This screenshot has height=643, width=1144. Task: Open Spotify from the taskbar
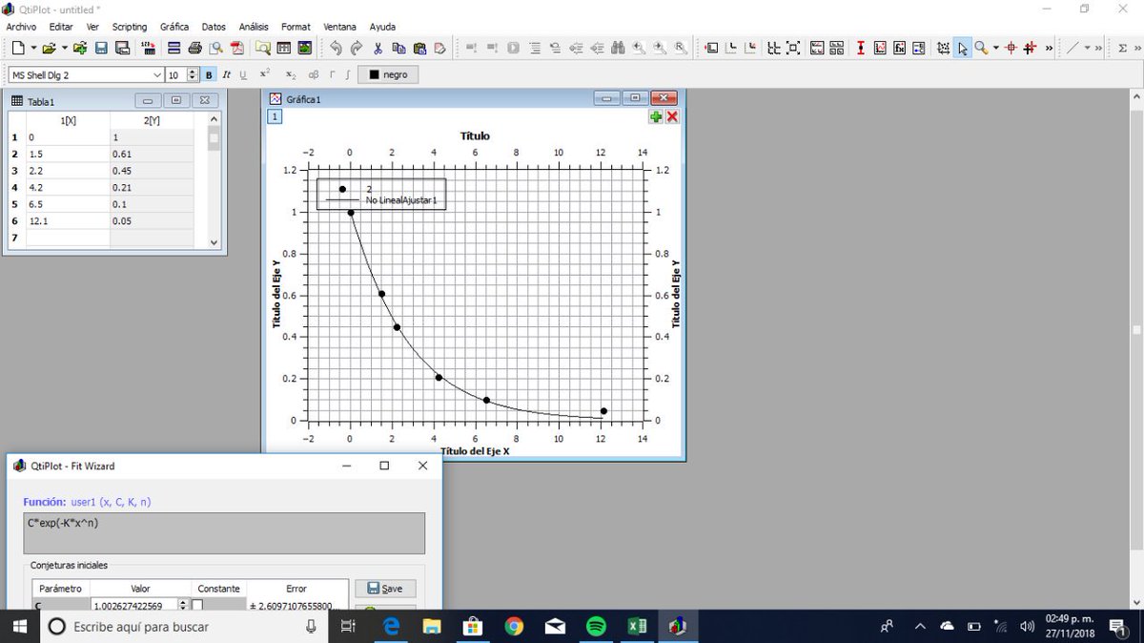point(596,626)
